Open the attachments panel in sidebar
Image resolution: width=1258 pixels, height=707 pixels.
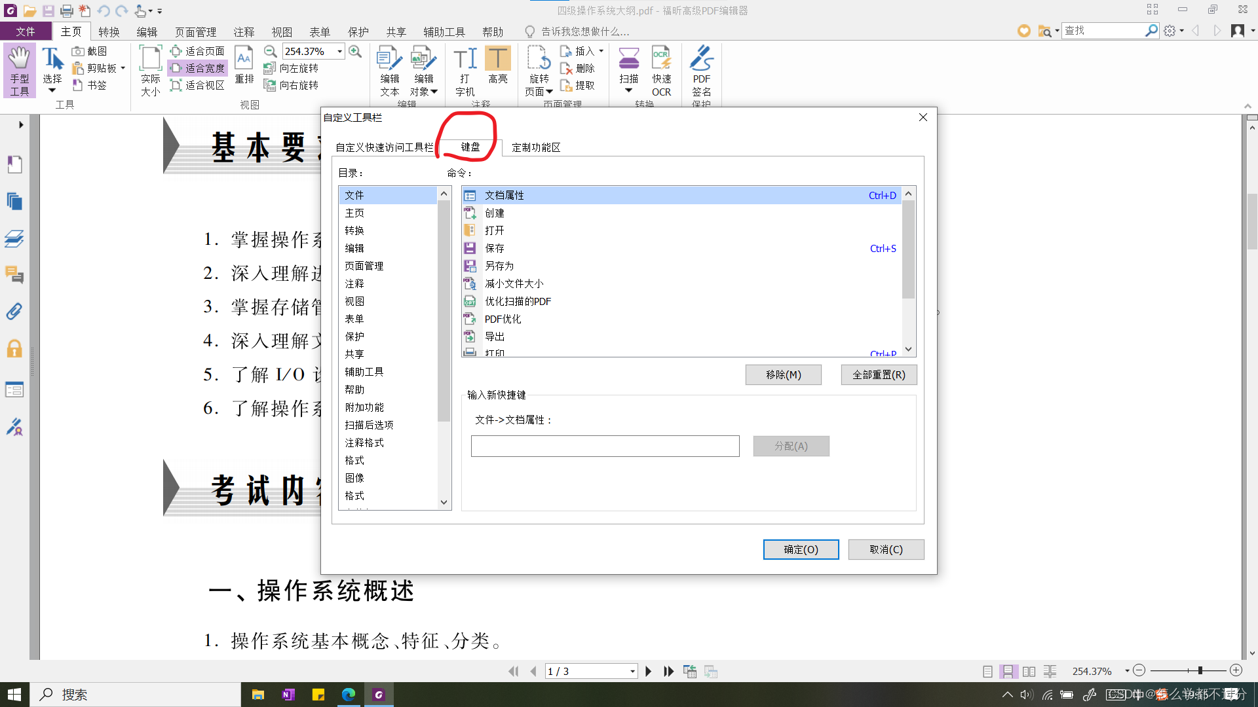coord(14,312)
